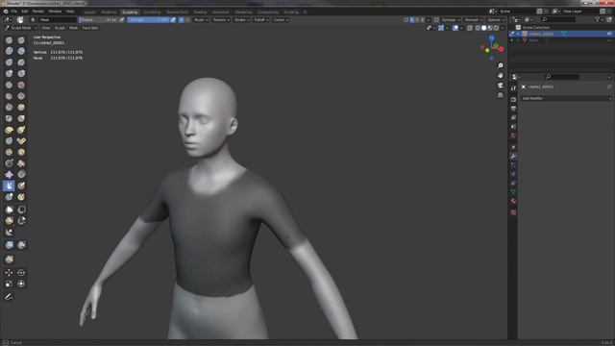Open the viewport Sculpt menu
The width and height of the screenshot is (615, 346).
pos(60,28)
